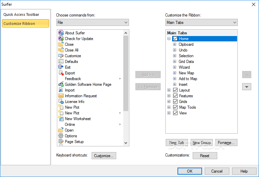Expand the New Map group
Image resolution: width=259 pixels, height=177 pixels.
point(174,73)
